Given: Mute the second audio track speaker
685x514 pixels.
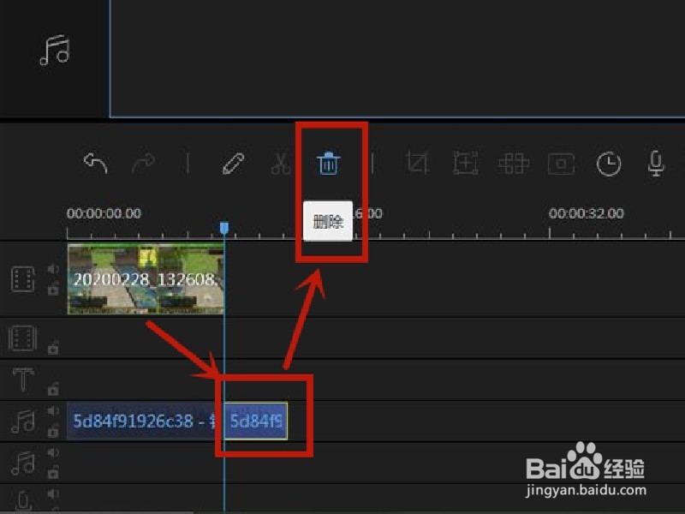Looking at the screenshot, I should click(53, 452).
